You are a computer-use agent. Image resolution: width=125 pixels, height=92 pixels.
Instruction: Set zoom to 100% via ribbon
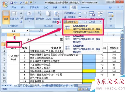48,16
